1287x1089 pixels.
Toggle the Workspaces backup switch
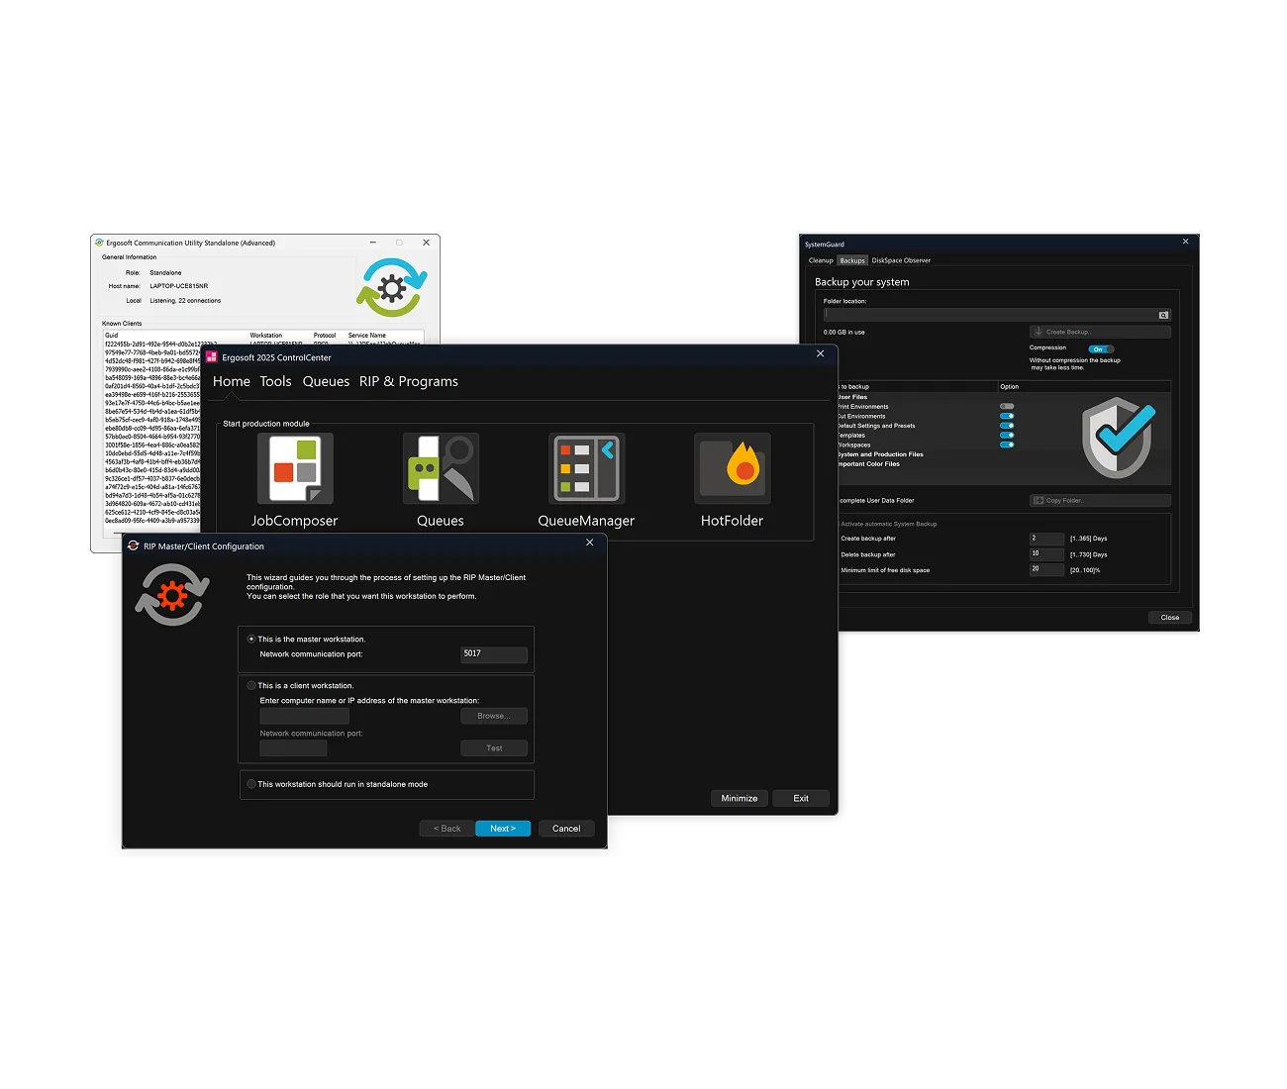click(1007, 445)
